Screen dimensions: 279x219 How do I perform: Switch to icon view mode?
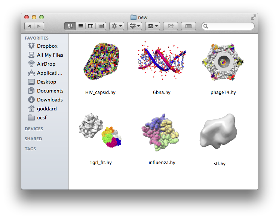click(x=70, y=26)
